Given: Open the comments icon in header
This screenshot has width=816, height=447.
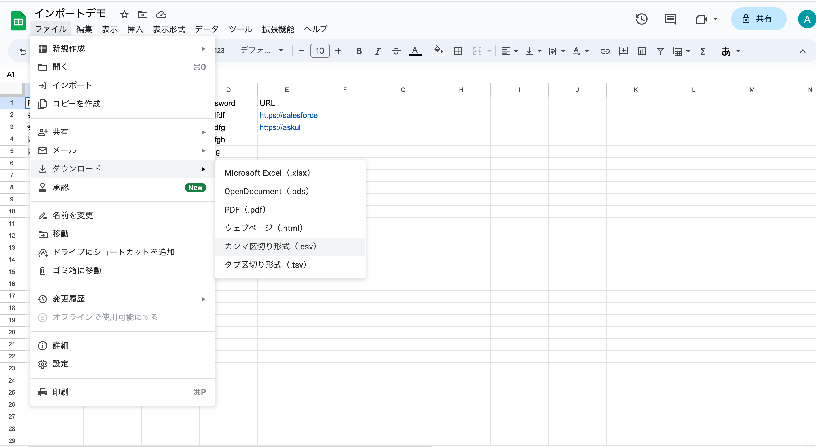Looking at the screenshot, I should 670,19.
